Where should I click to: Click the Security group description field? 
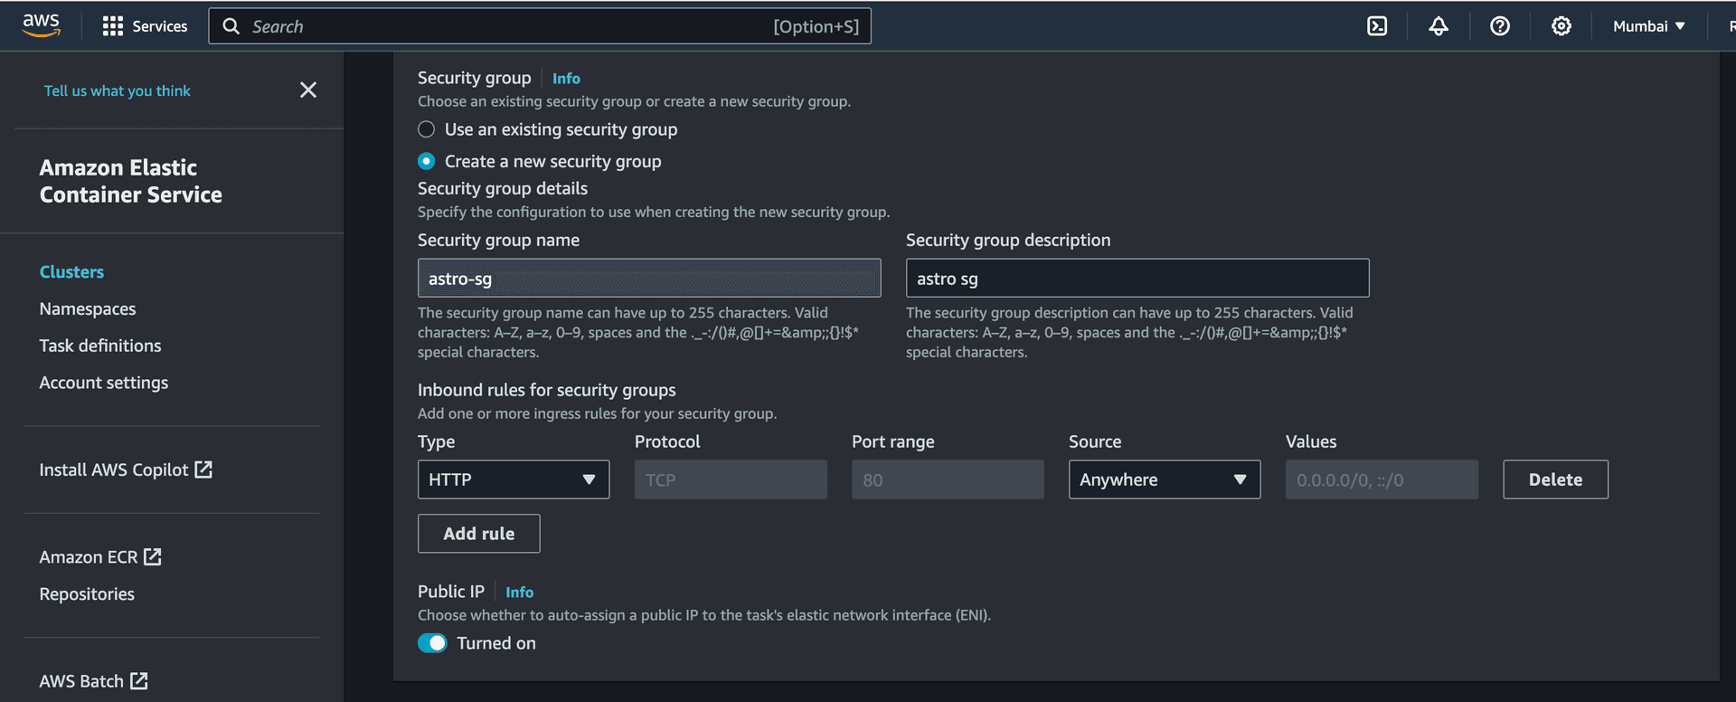click(1137, 279)
